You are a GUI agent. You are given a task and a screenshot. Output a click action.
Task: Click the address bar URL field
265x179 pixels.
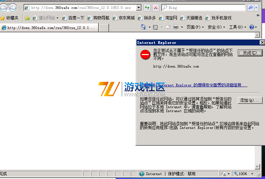(x=80, y=8)
